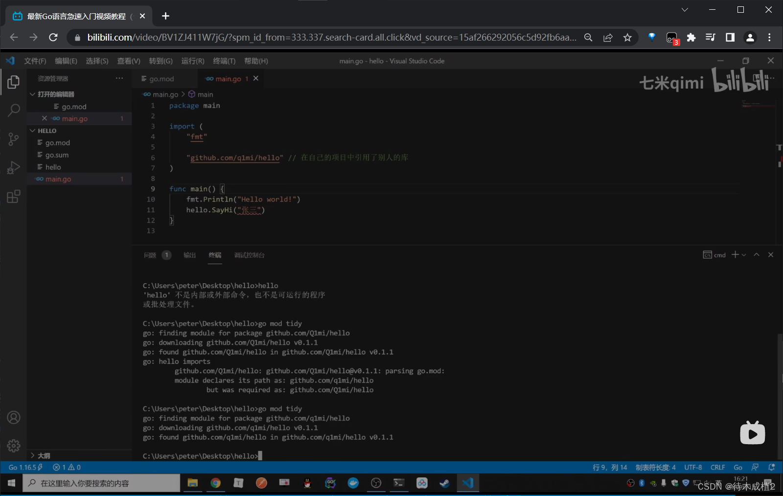Switch to the 输出 panel tab
Viewport: 783px width, 496px height.
[x=189, y=255]
